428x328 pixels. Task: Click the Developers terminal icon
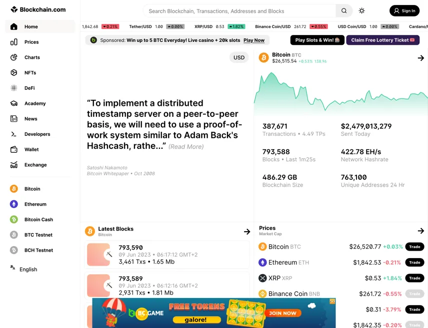click(x=14, y=134)
